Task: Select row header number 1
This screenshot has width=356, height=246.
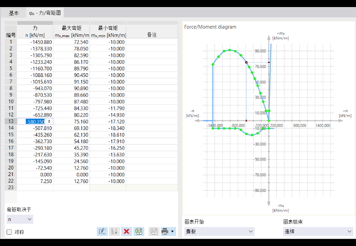Action: (11, 42)
